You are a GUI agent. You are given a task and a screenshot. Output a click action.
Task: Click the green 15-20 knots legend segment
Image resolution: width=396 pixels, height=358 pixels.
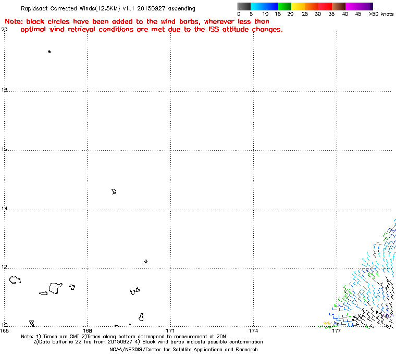click(x=284, y=6)
